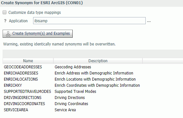Click the Geocoding Addresses description
Viewport: 183px width, 118px height.
tap(73, 67)
